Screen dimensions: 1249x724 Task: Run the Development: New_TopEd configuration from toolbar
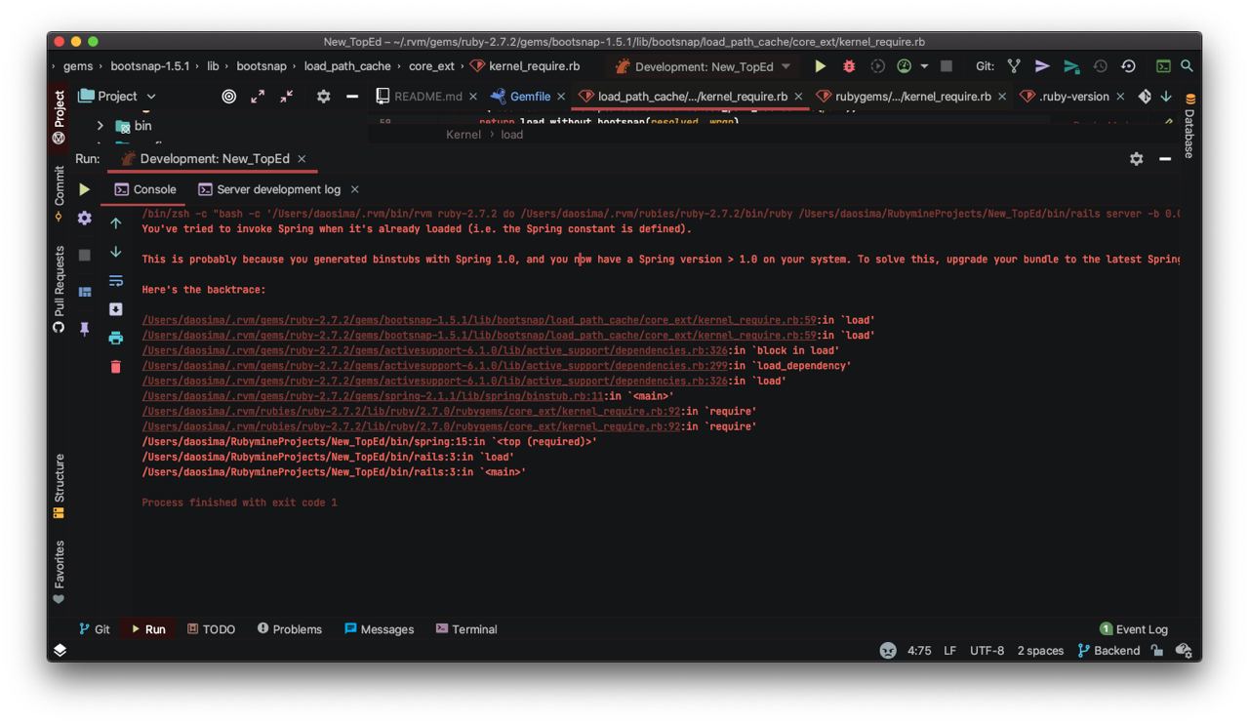click(x=820, y=66)
